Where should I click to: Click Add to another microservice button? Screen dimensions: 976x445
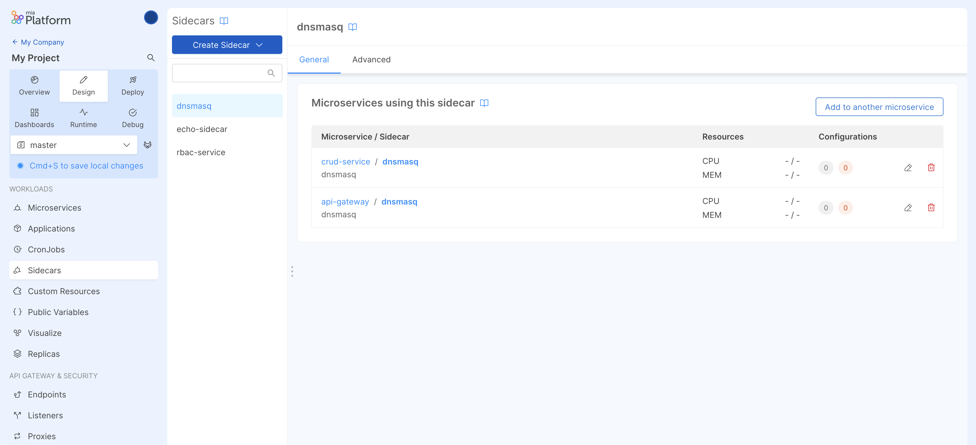(879, 107)
